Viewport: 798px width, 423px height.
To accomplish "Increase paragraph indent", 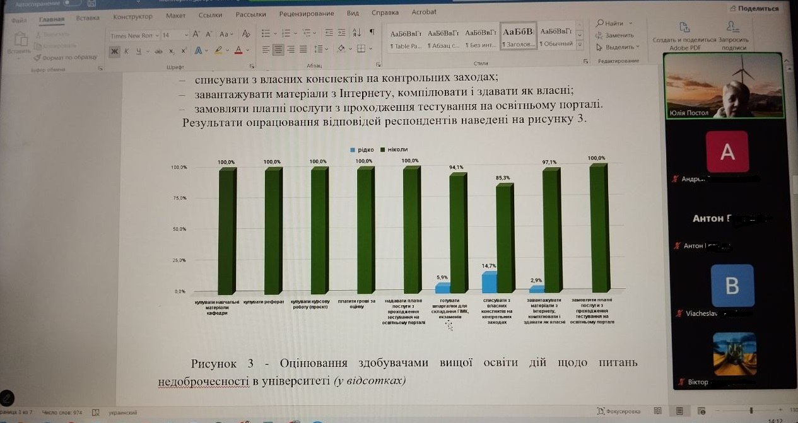I will coord(341,34).
